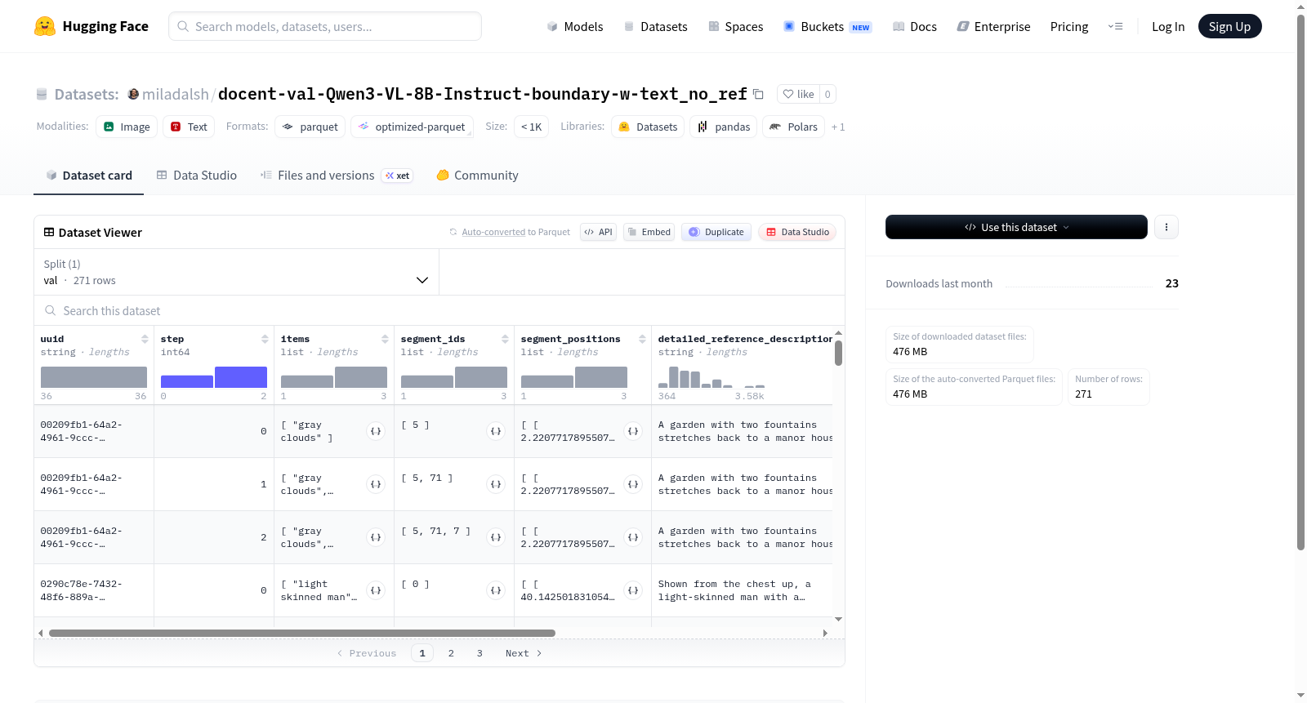Filter by the Image modality tag
The image size is (1307, 703).
point(127,127)
